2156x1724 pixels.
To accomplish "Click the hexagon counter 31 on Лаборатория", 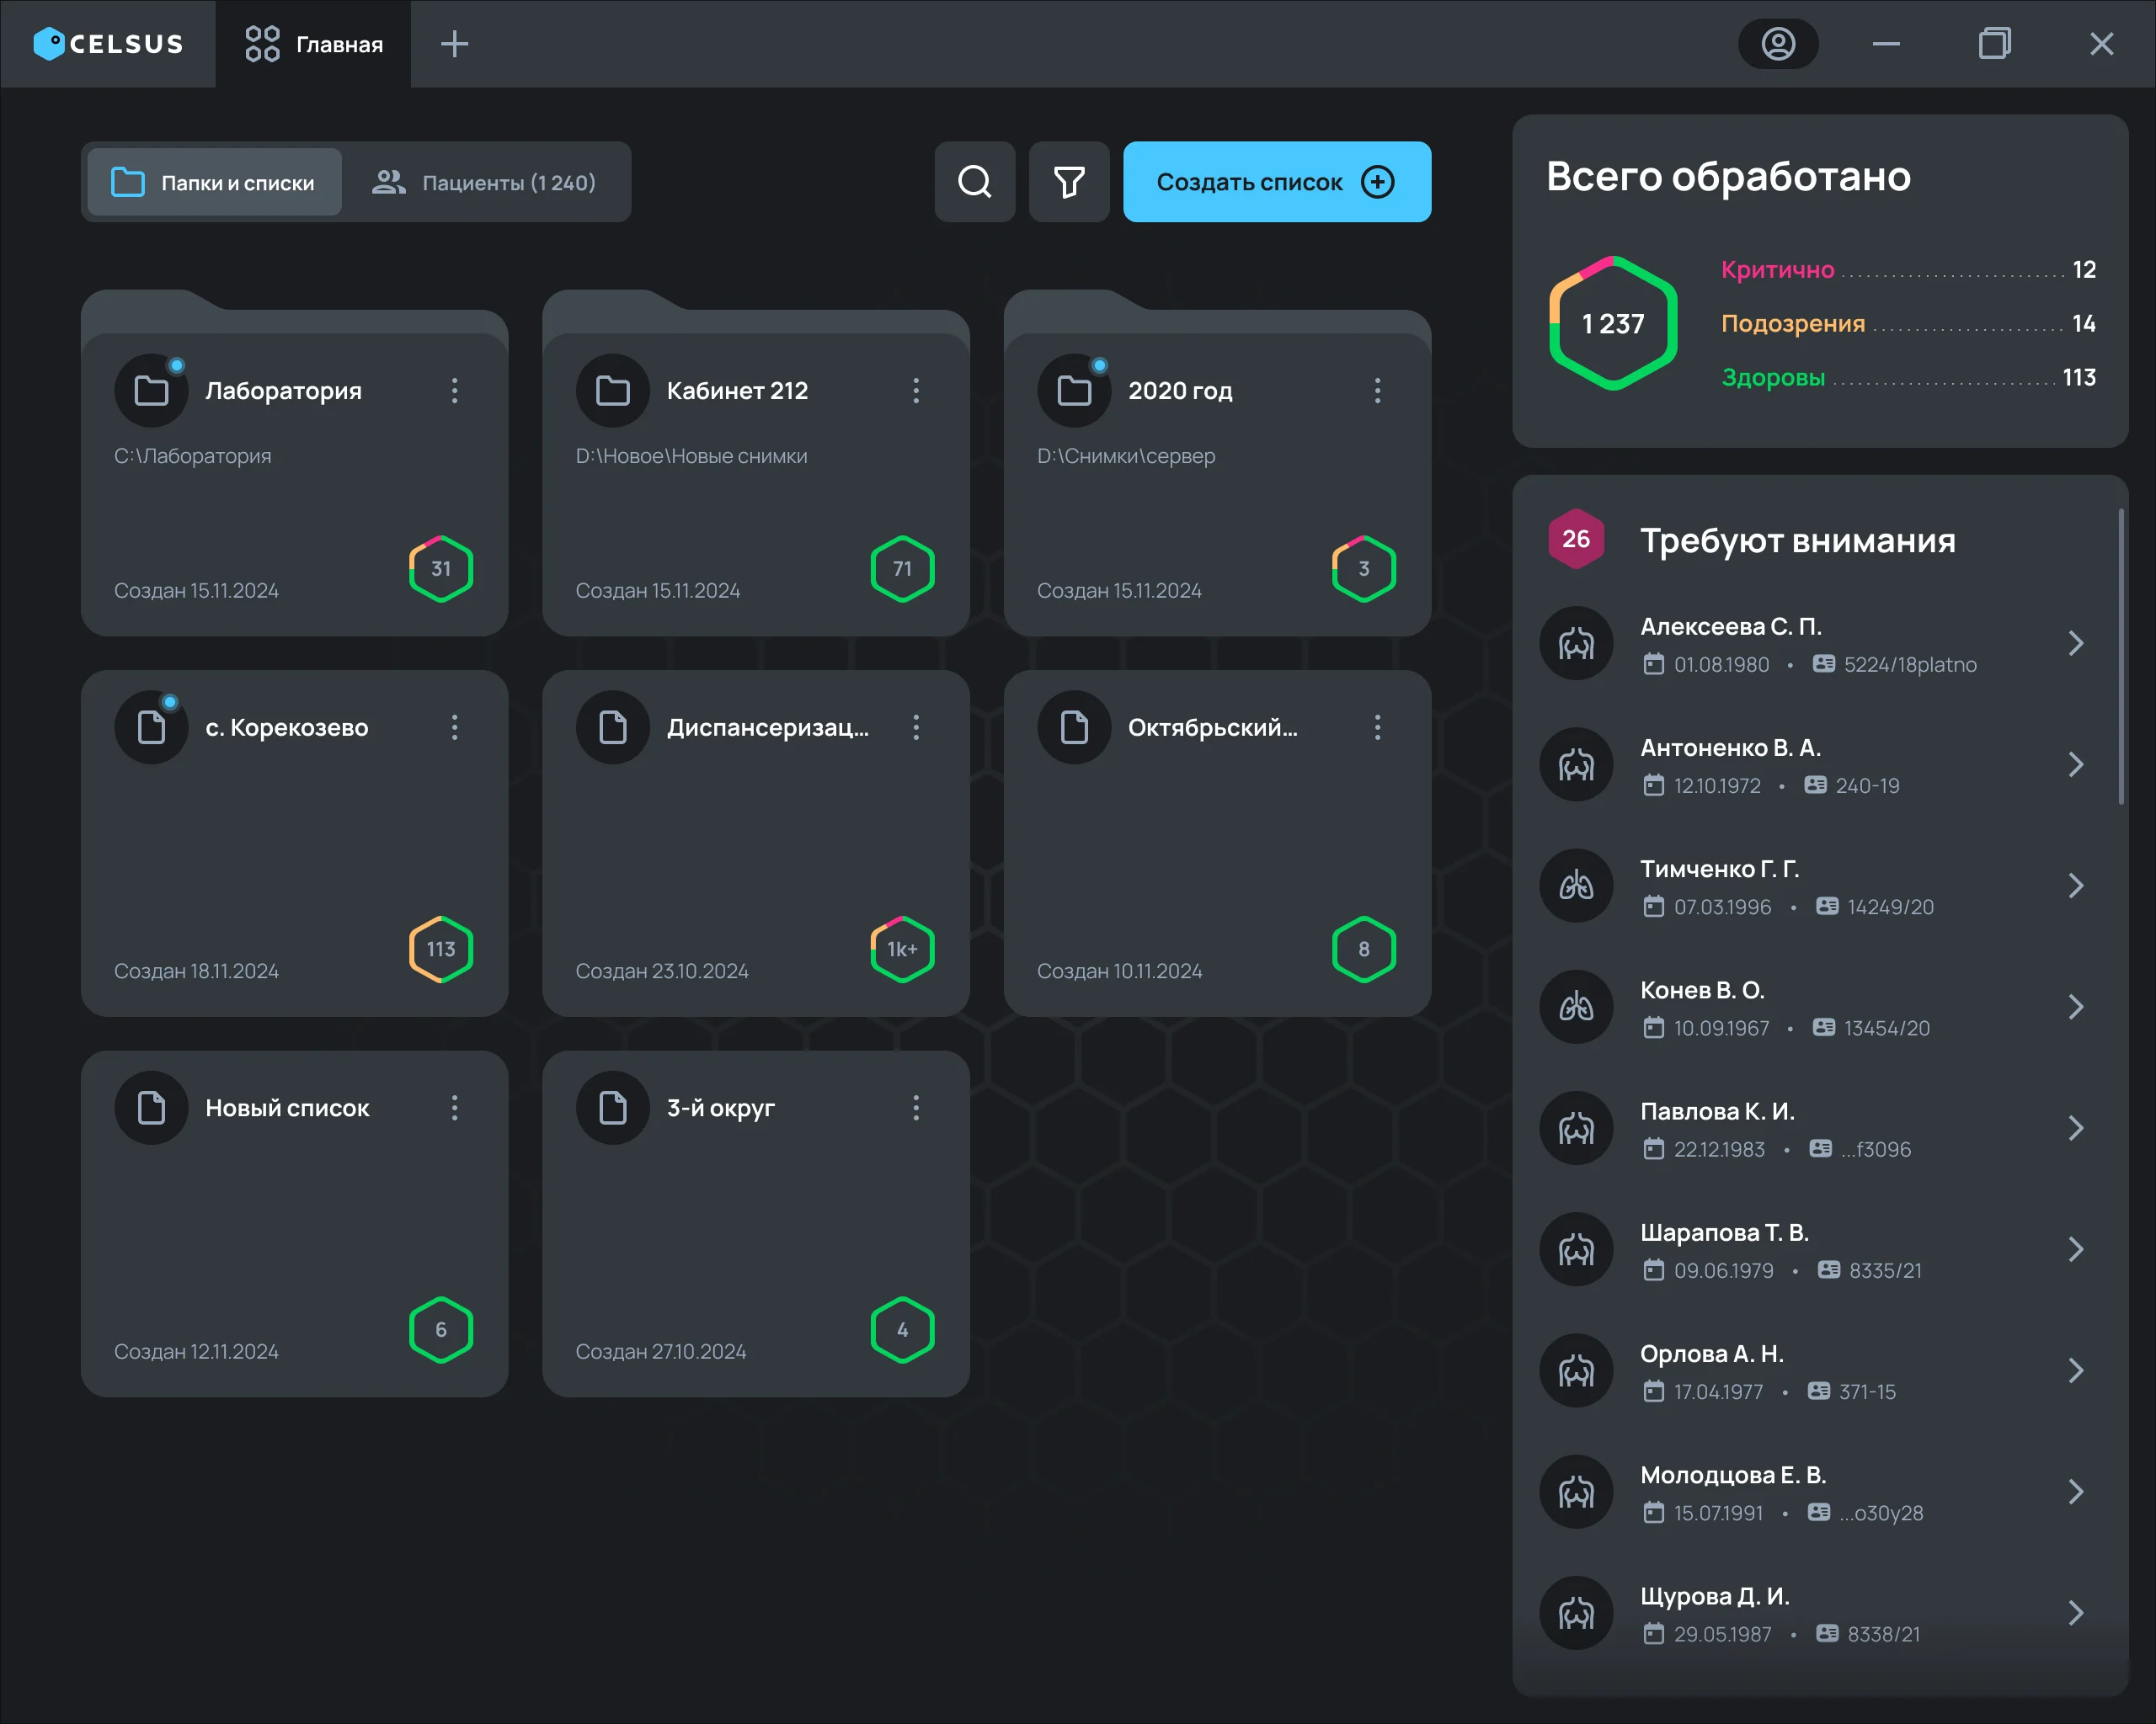I will click(441, 569).
